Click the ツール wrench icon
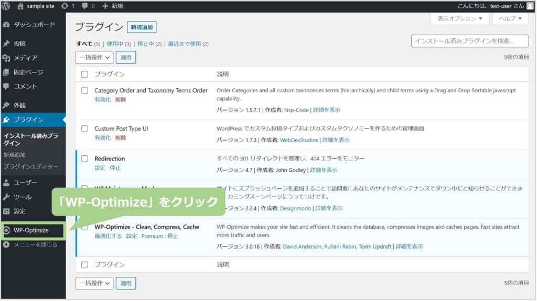 pyautogui.click(x=6, y=197)
